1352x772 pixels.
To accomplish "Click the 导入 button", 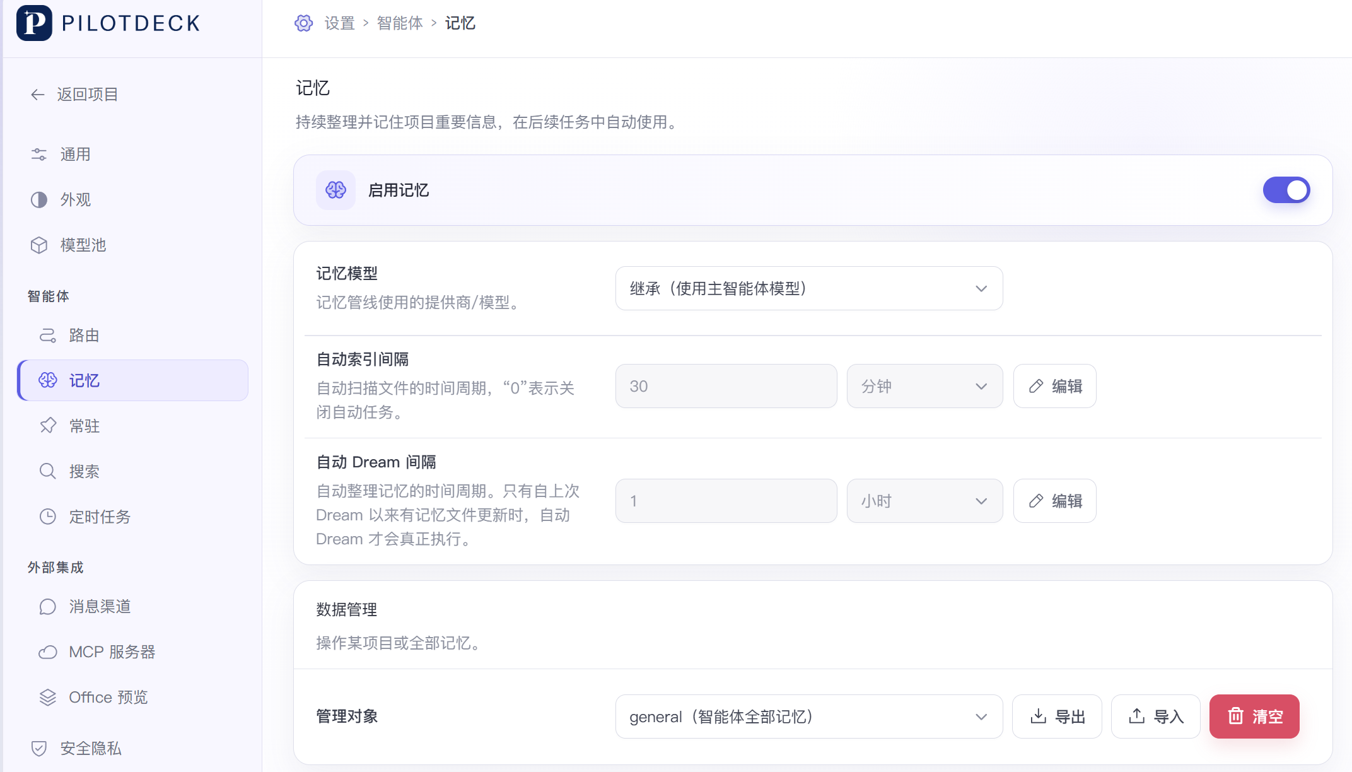I will tap(1155, 716).
